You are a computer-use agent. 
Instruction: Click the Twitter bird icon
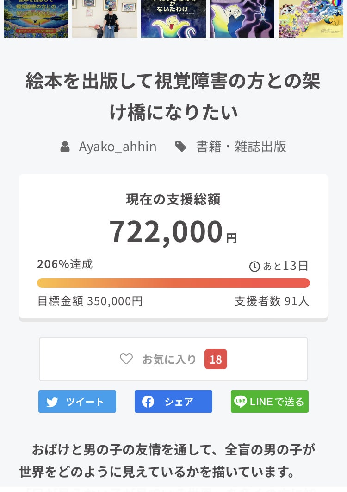click(52, 402)
